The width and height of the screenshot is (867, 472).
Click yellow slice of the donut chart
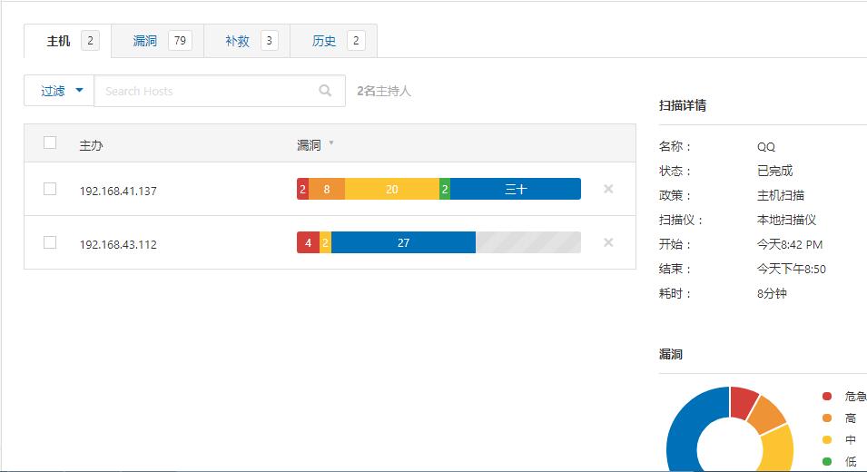coord(779,448)
